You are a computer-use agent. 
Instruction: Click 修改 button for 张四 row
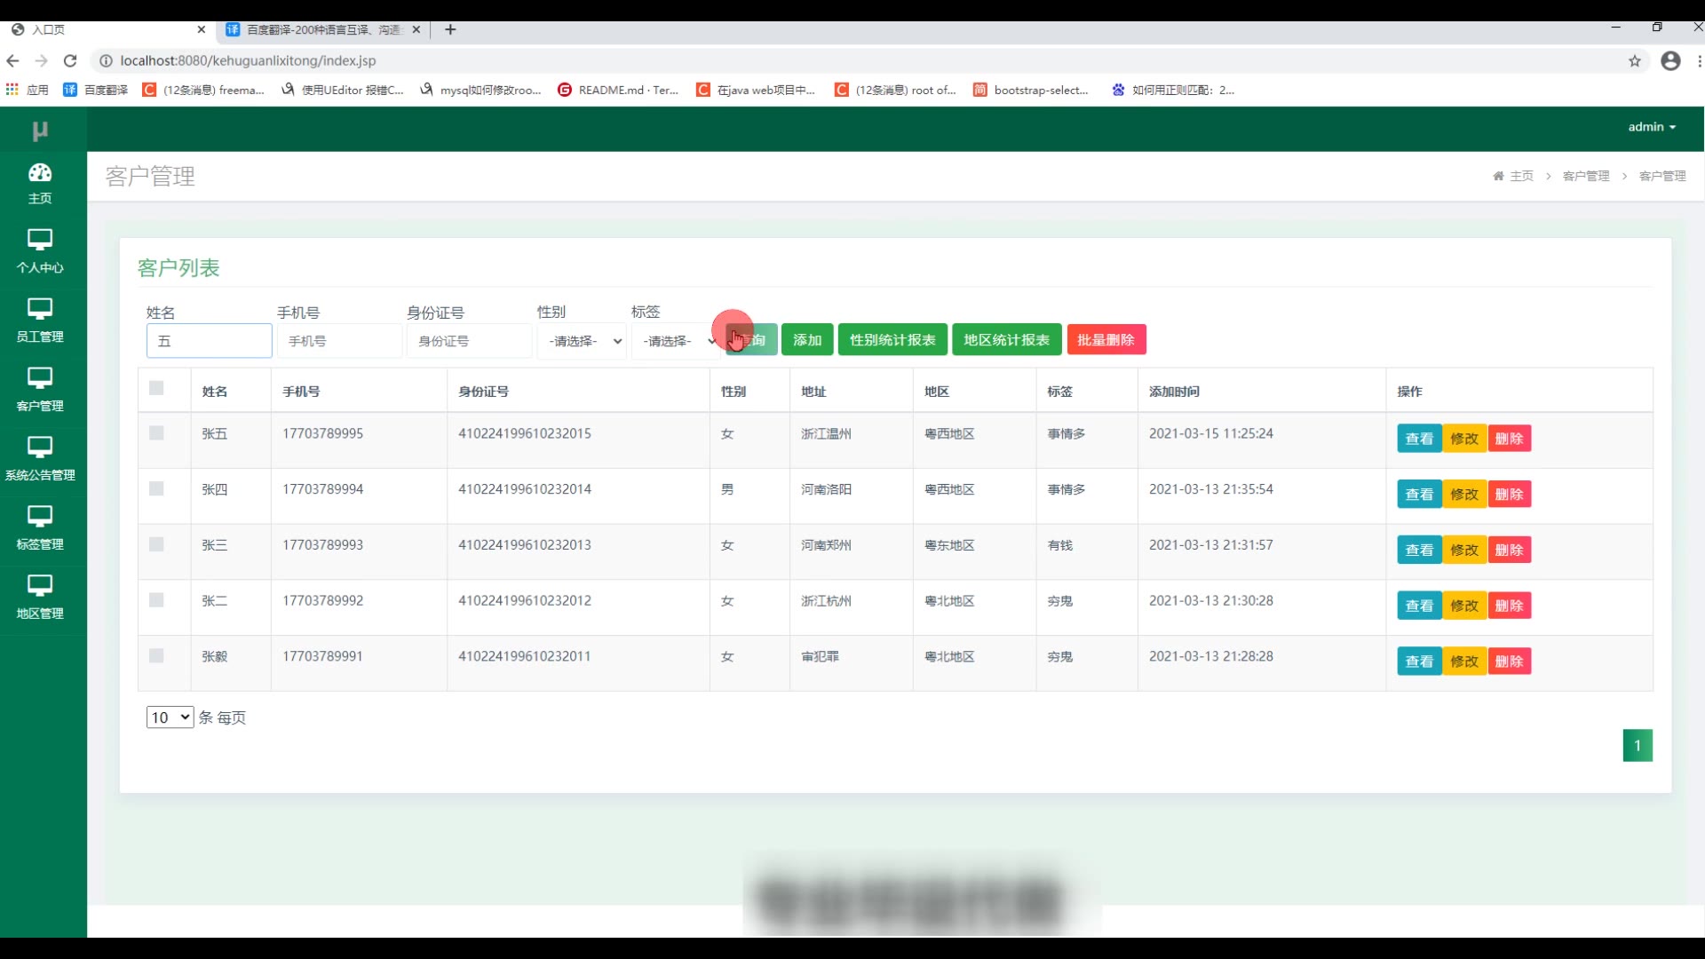[x=1463, y=495]
